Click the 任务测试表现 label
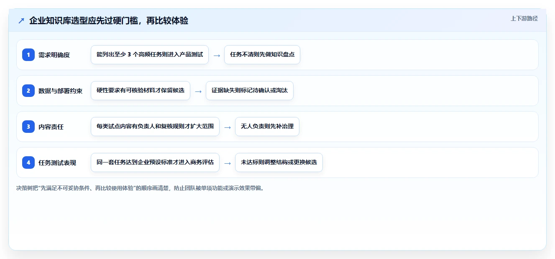 (x=57, y=163)
